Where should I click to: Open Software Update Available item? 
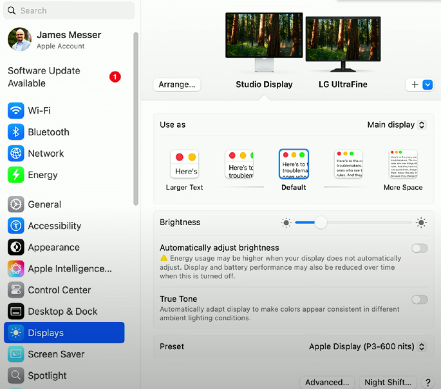coord(64,77)
